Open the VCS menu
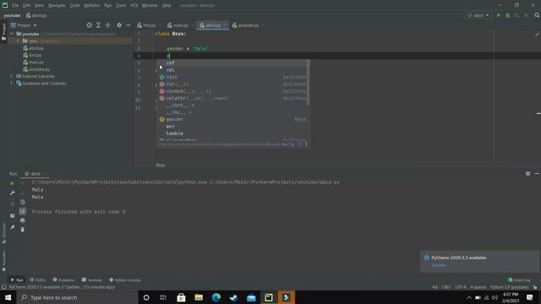This screenshot has height=304, width=541. pos(134,6)
